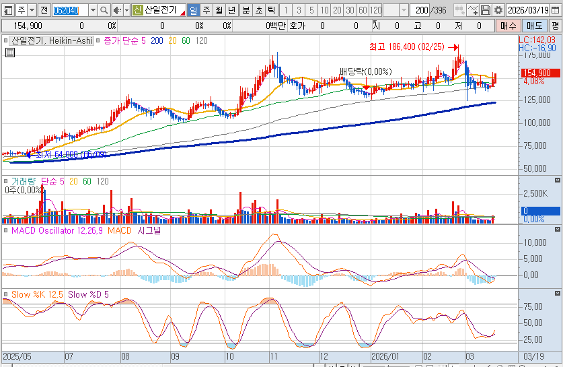Click the panel layout icon at top-left
Viewport: 563px width, 367px height.
click(x=7, y=10)
